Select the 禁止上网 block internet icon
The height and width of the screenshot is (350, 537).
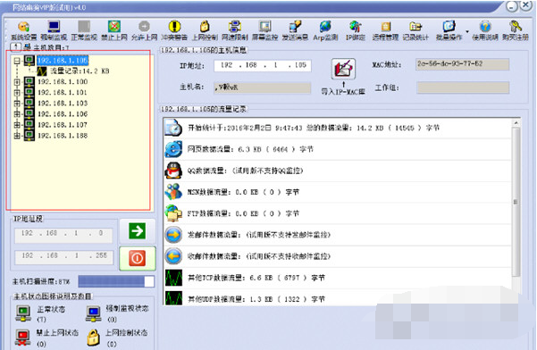(114, 27)
